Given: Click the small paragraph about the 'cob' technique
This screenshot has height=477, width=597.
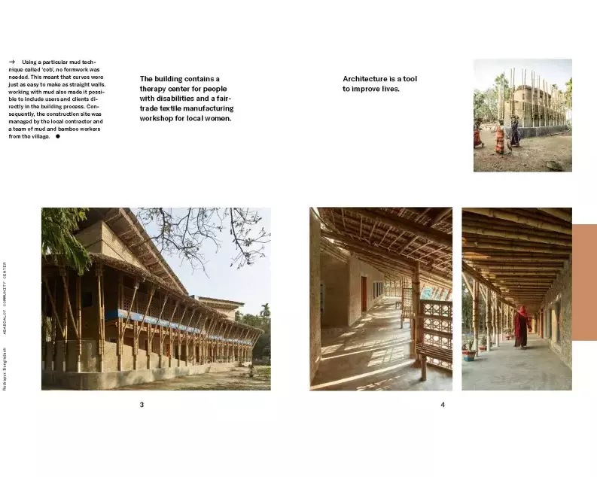Looking at the screenshot, I should (56, 99).
